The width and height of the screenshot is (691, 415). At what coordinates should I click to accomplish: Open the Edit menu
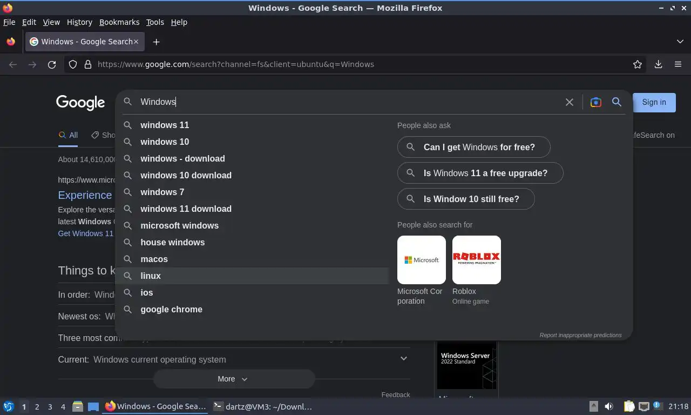[29, 22]
